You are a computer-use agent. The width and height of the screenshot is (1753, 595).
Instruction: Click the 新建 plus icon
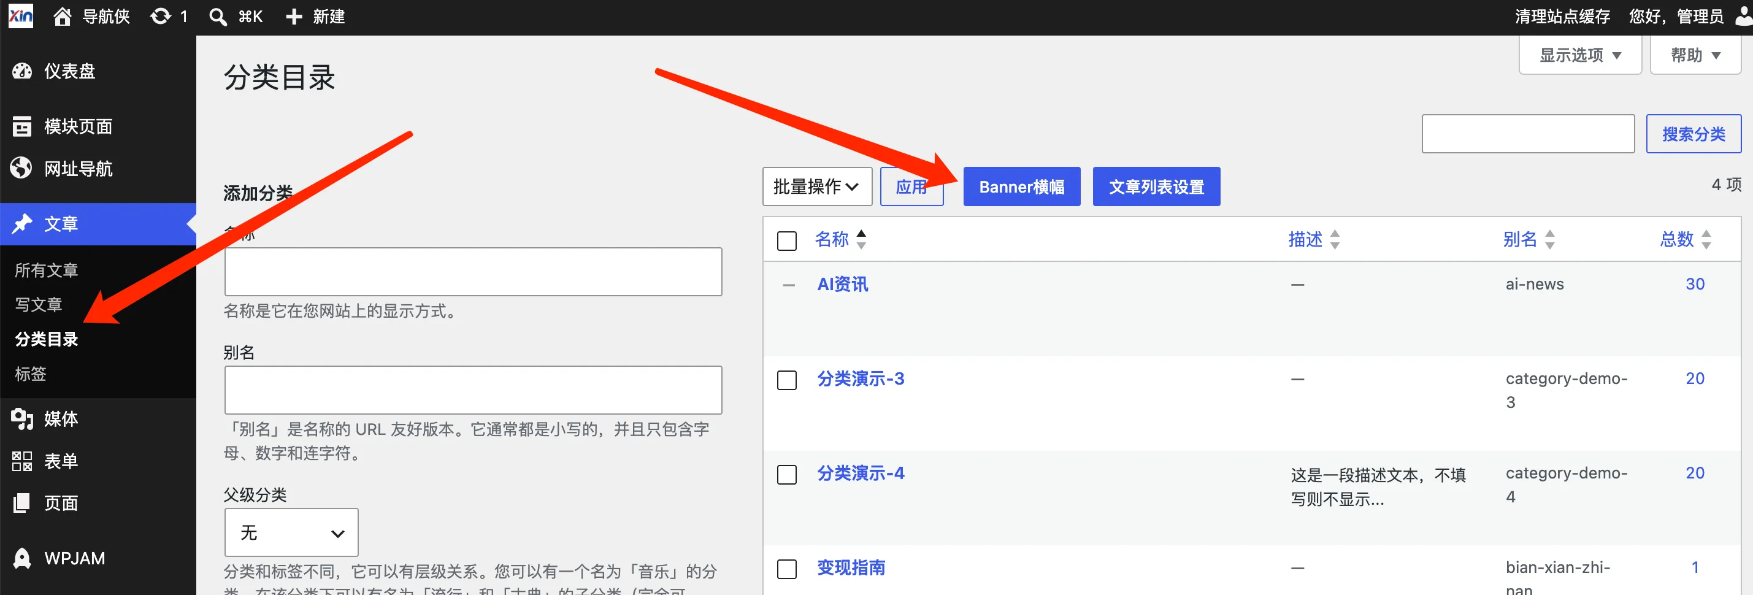(x=293, y=17)
